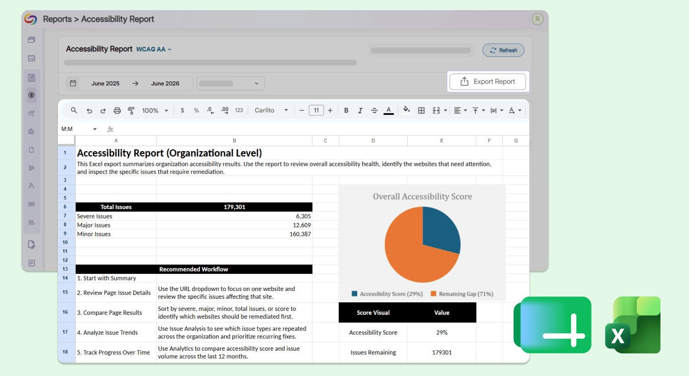Toggle bold formatting
The height and width of the screenshot is (376, 689).
[x=346, y=110]
